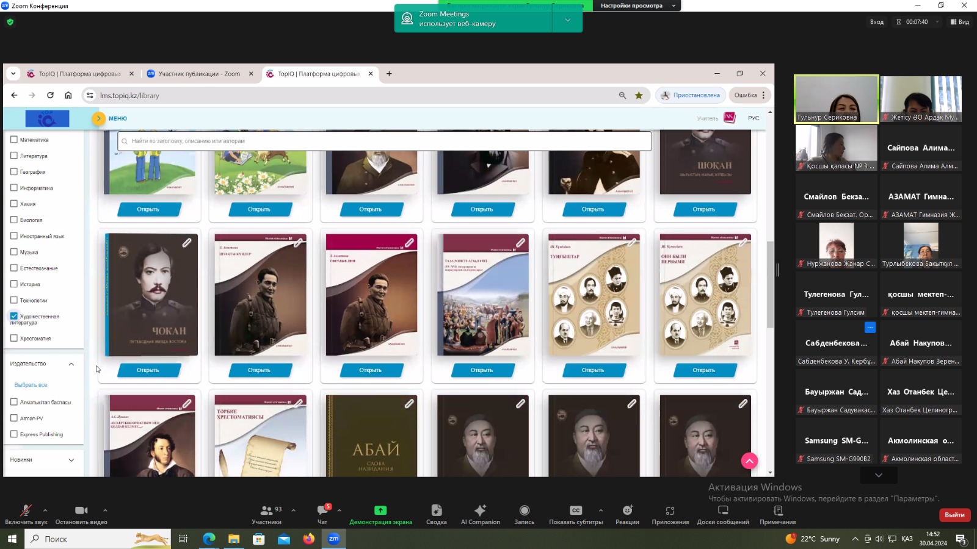977x549 pixels.
Task: Check the География filter
Action: (13, 171)
